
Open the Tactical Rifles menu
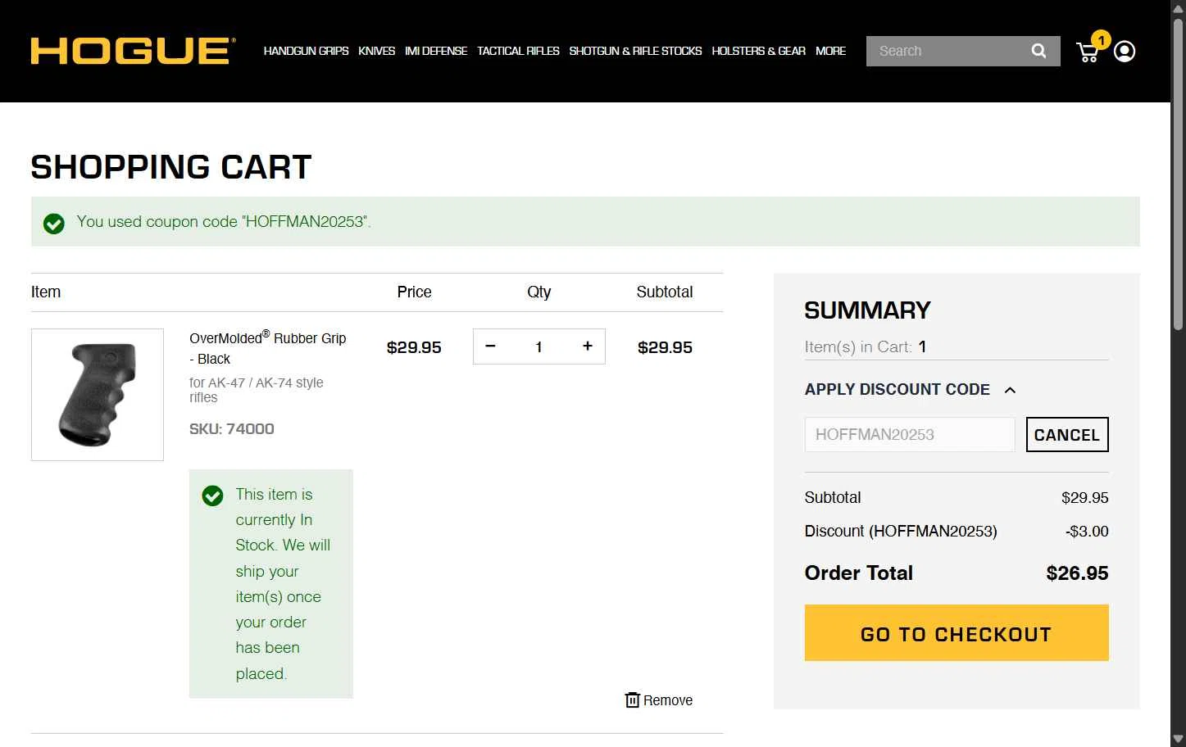518,51
